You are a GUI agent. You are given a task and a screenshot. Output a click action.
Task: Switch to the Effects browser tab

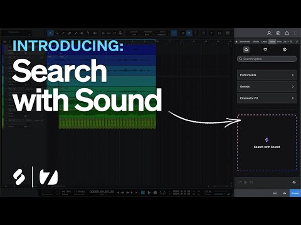(256, 42)
